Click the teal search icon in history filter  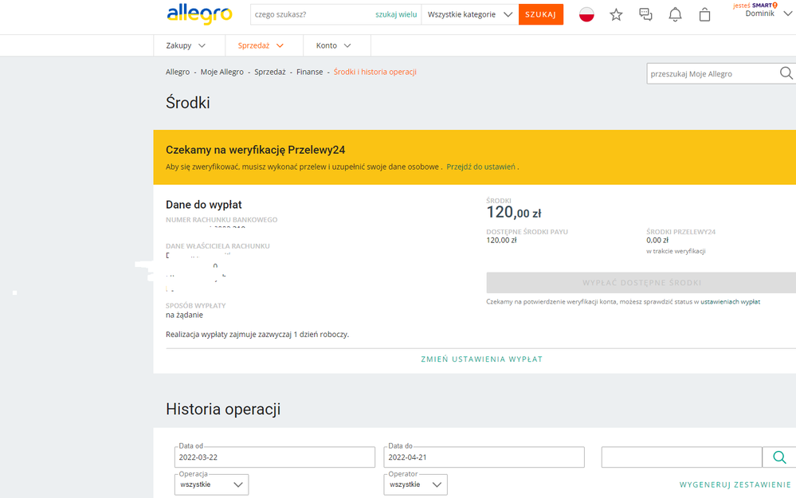point(779,457)
